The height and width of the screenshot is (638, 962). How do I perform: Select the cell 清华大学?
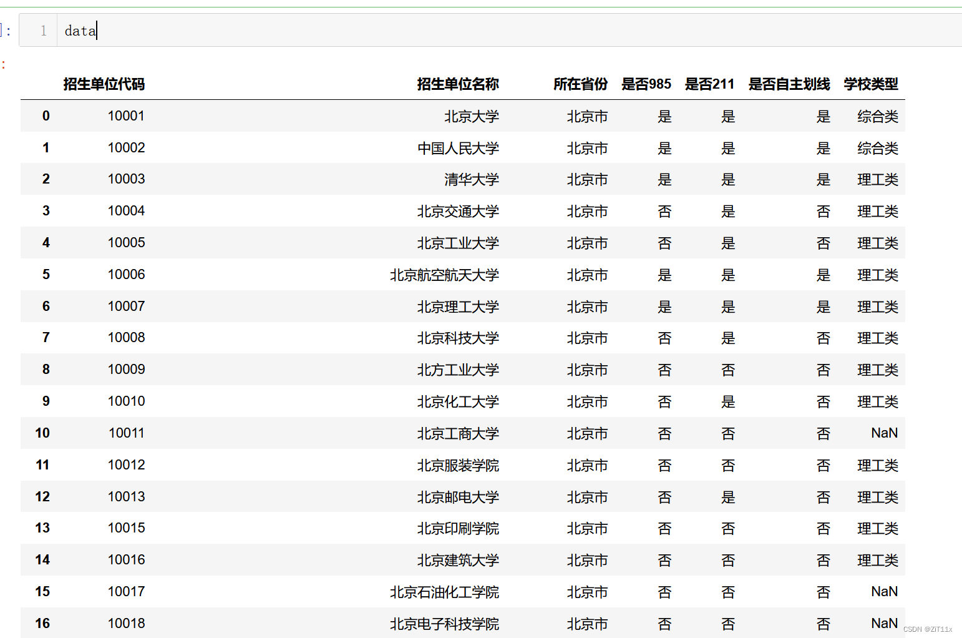(x=472, y=180)
